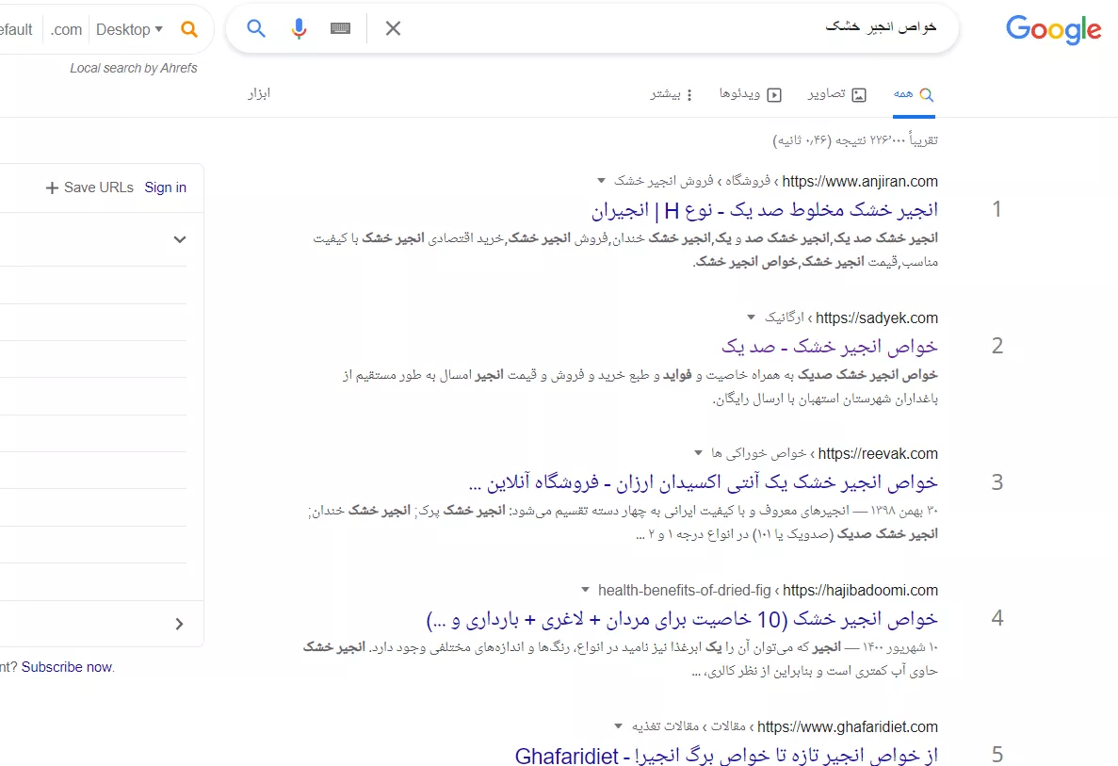
Task: Open the Ghafaridiet result title link
Action: 726,755
